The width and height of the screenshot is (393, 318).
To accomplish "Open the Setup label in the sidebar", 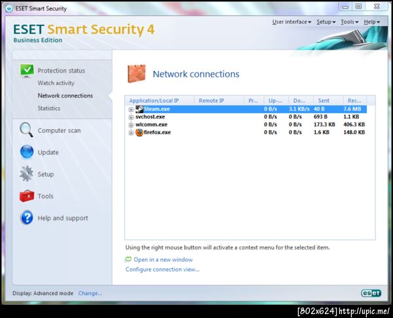I will pos(46,174).
